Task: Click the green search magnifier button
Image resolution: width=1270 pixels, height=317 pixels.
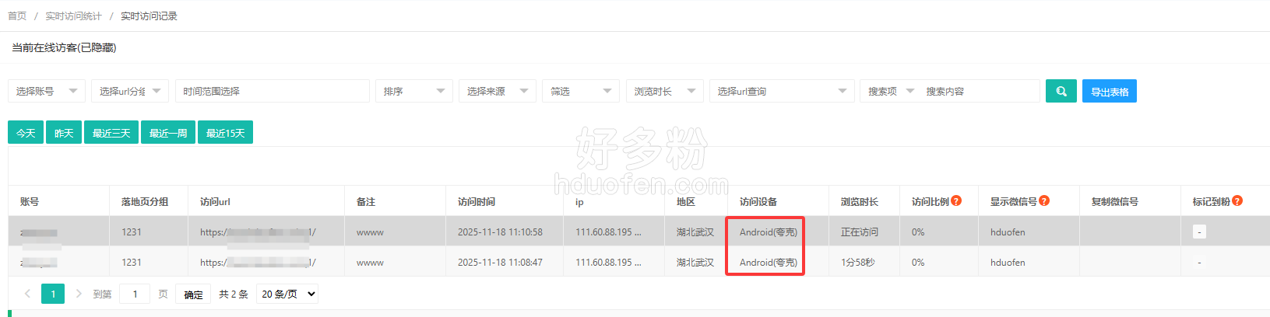Action: click(1061, 91)
